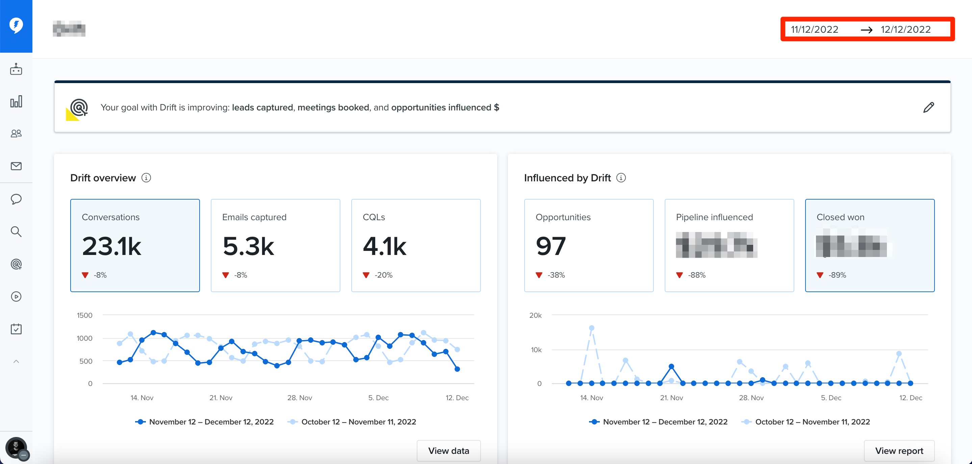The width and height of the screenshot is (972, 464).
Task: Select the Opportunities metric card
Action: click(589, 245)
